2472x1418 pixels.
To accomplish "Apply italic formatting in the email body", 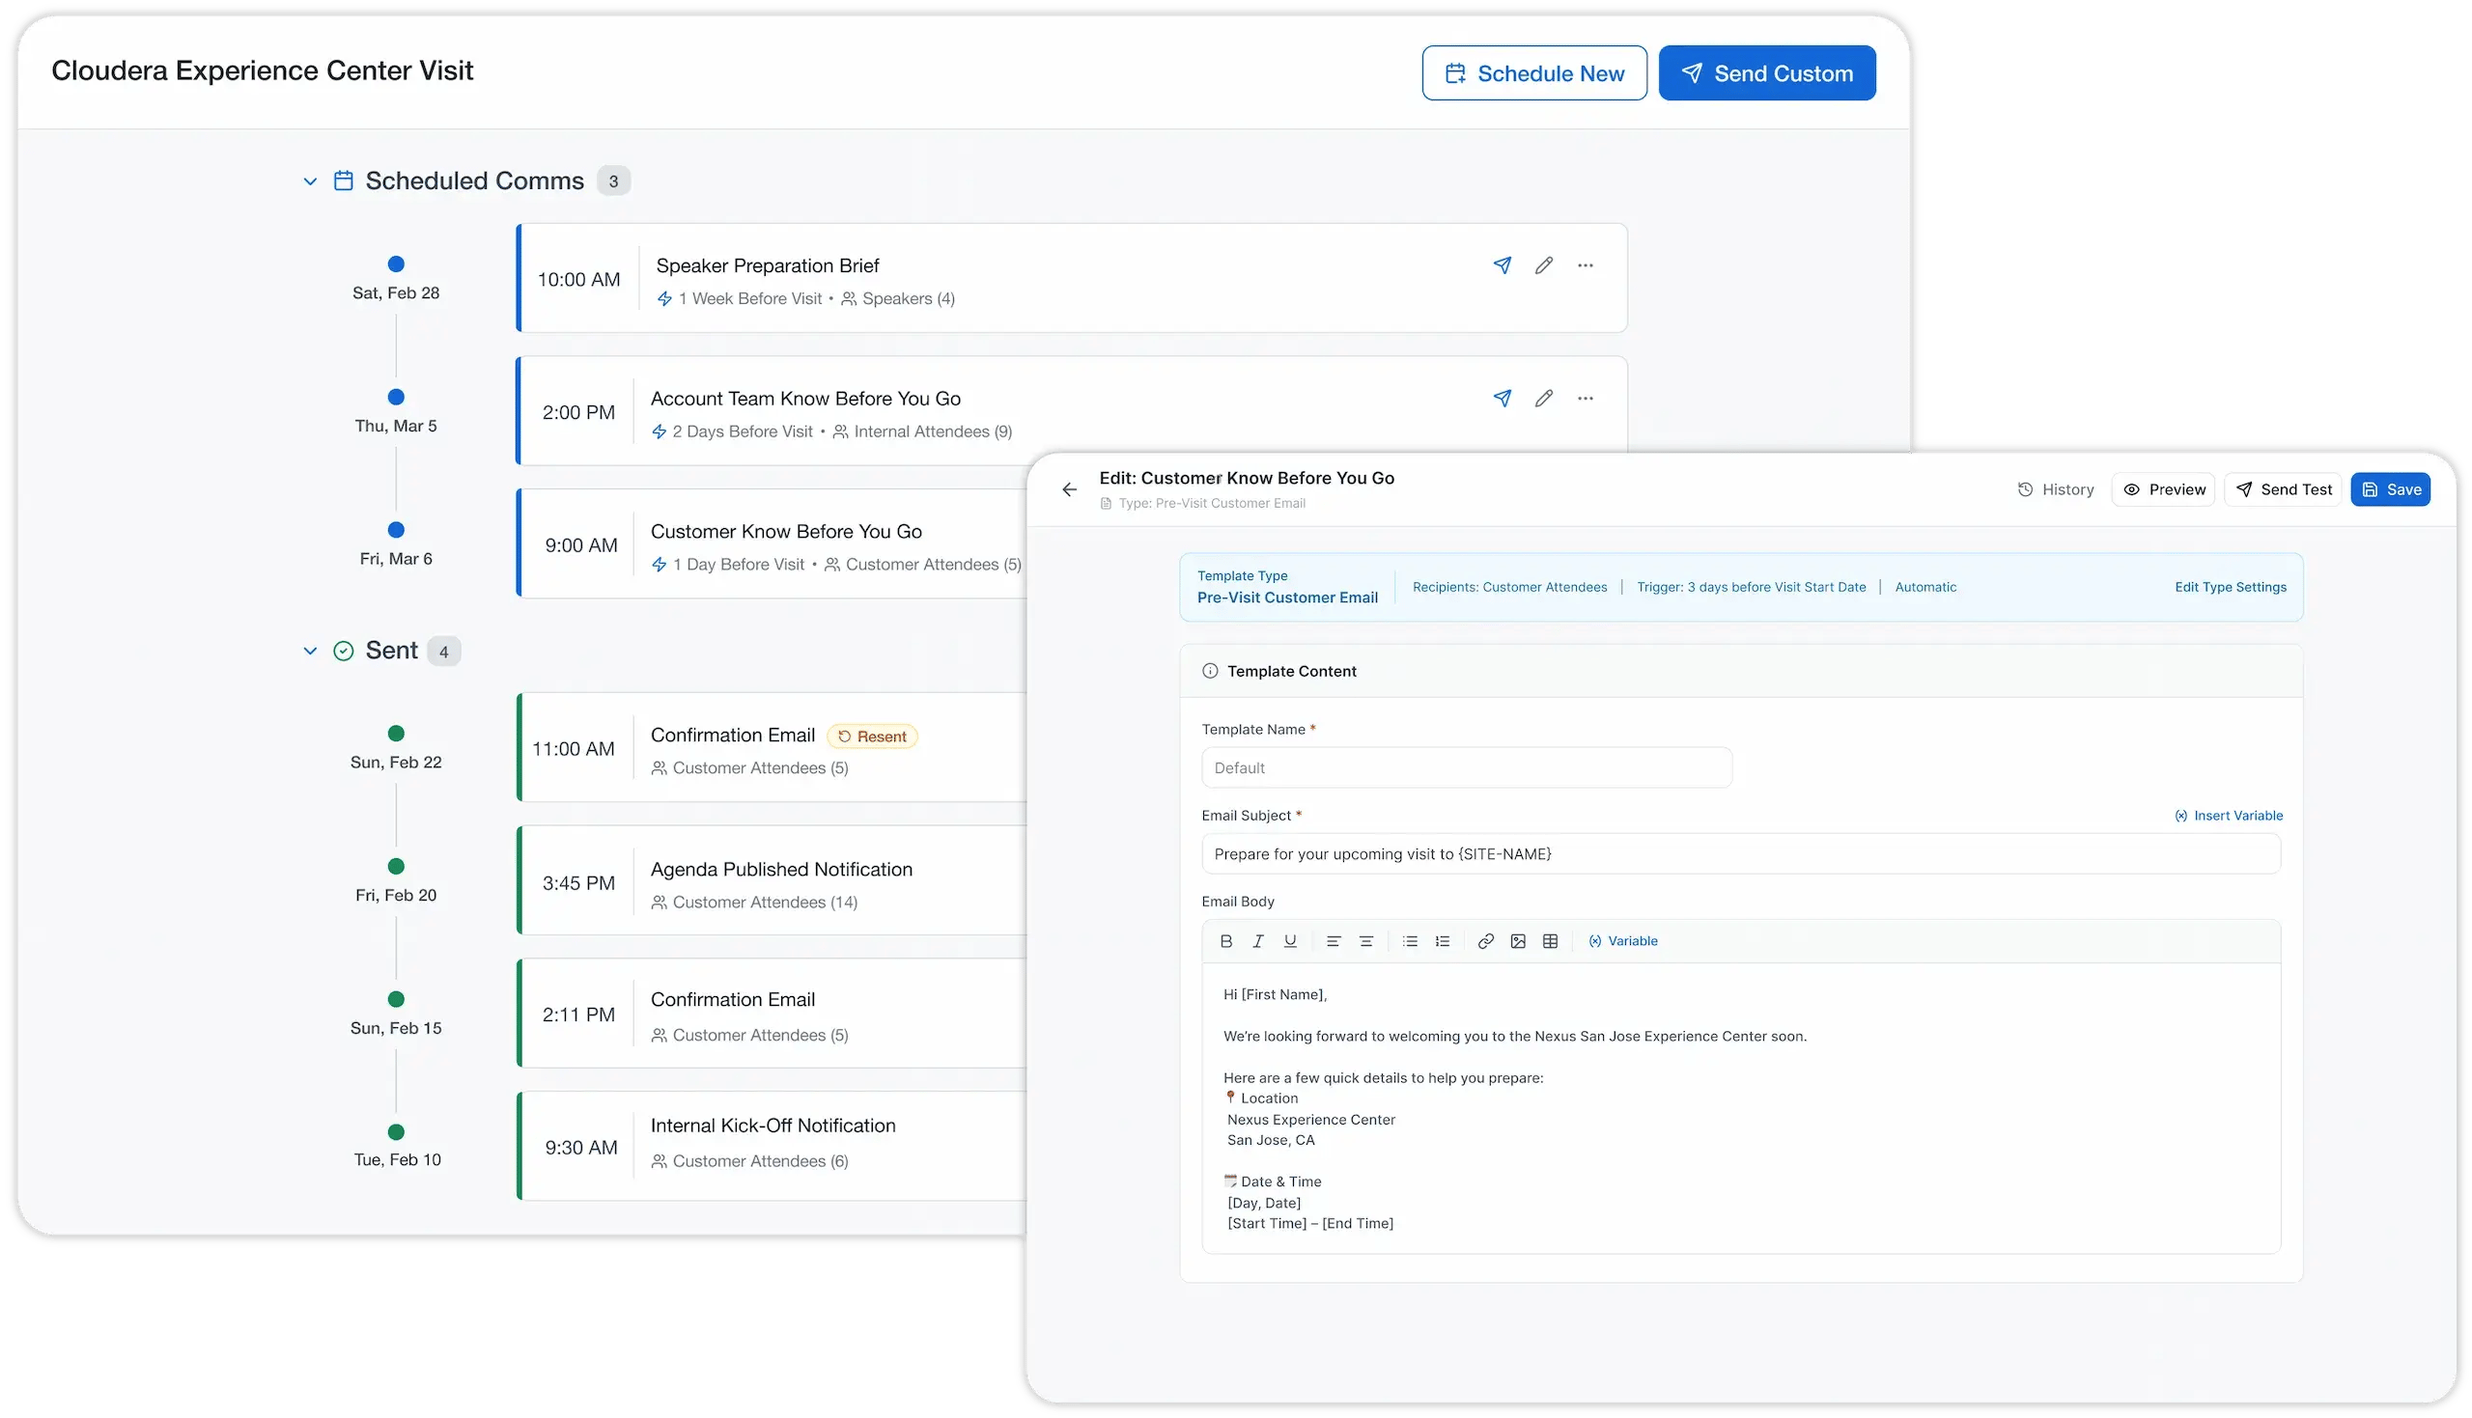I will (x=1258, y=941).
